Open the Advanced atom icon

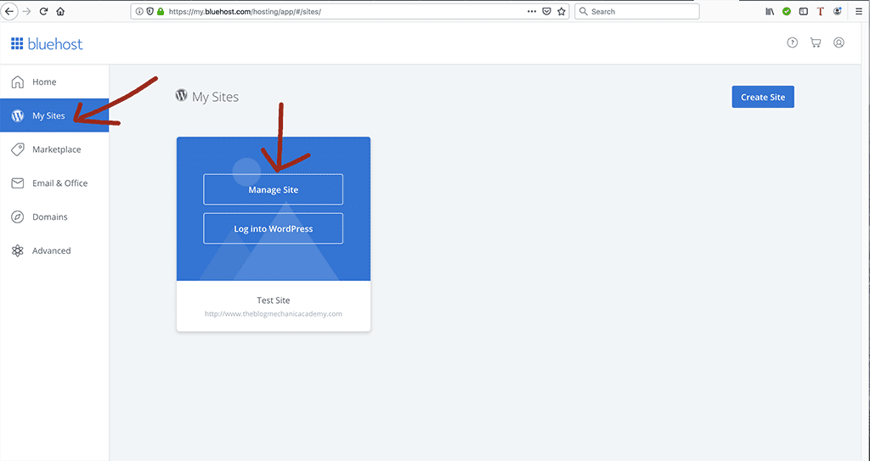click(x=17, y=251)
